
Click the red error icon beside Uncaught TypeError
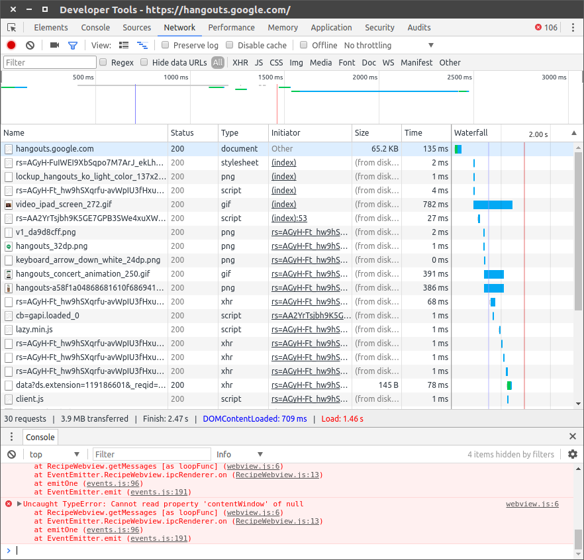[x=9, y=504]
